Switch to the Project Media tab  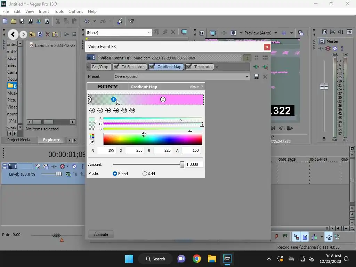(x=19, y=140)
